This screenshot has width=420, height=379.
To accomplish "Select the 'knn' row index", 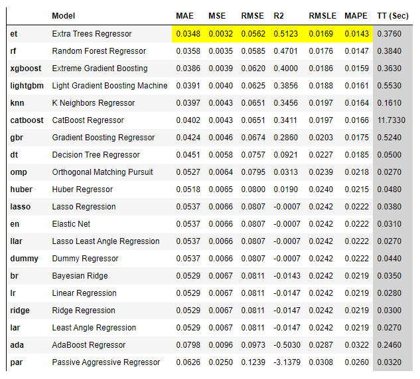I will pos(17,103).
